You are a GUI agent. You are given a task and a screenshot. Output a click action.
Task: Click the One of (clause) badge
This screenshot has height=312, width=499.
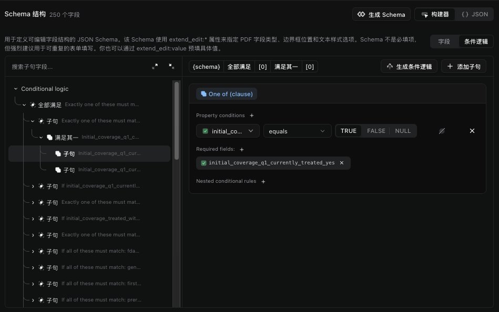(227, 94)
